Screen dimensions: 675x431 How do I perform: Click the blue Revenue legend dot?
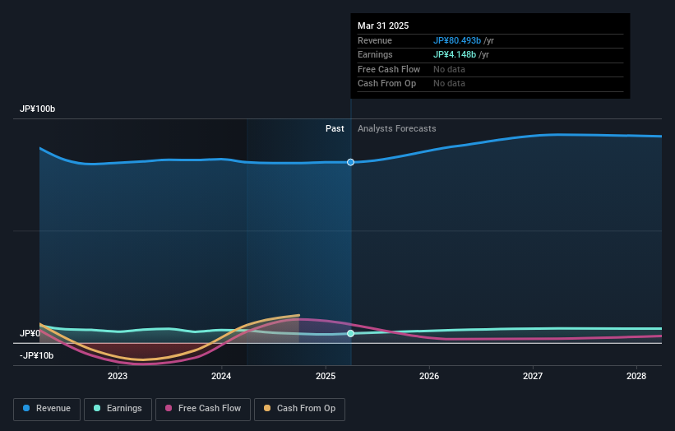26,408
